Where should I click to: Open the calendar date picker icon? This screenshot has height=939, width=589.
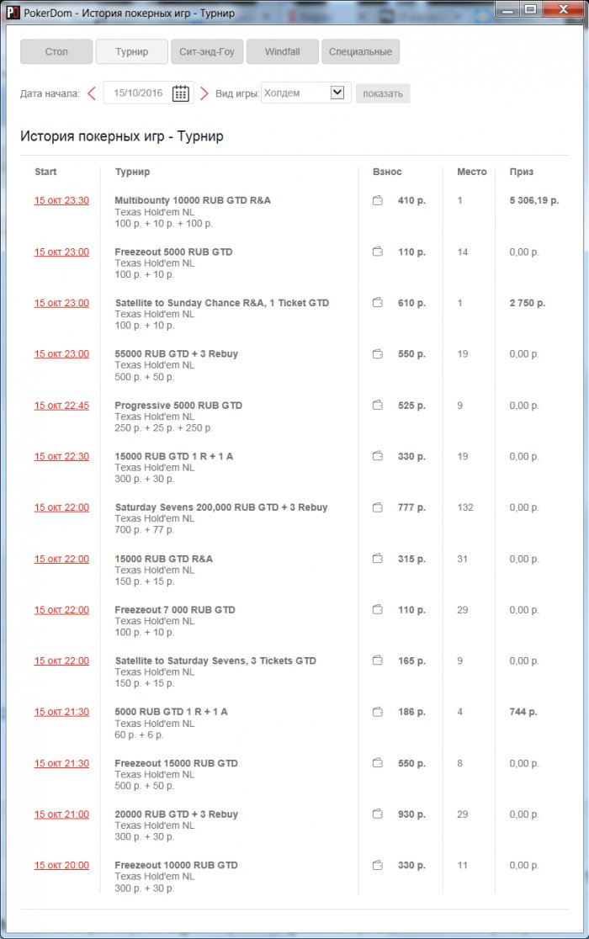pos(181,93)
